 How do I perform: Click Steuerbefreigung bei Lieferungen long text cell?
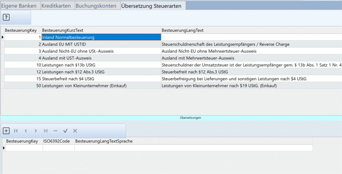tap(251, 79)
